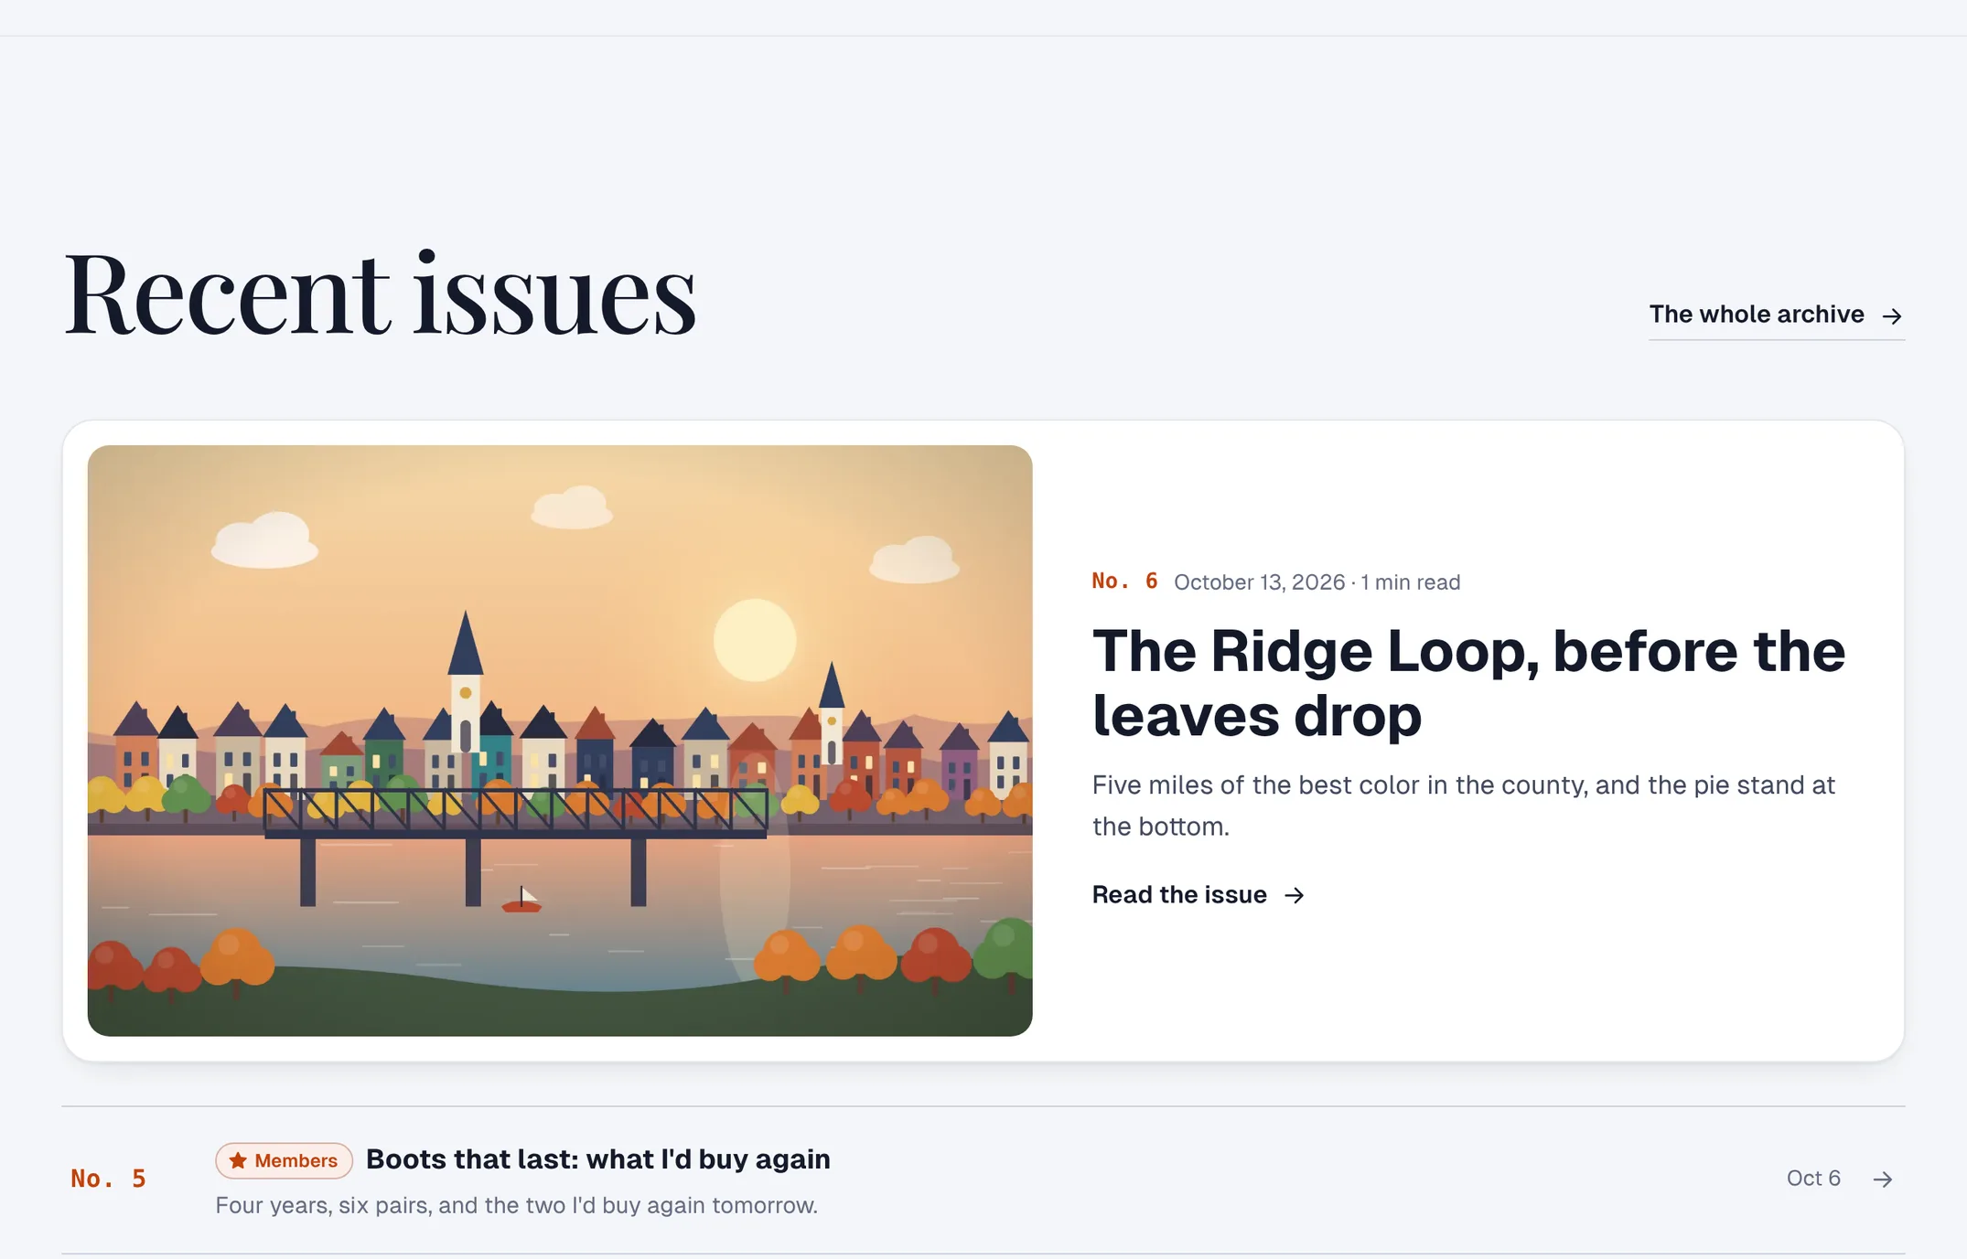Click the No. 5 issue number

108,1179
